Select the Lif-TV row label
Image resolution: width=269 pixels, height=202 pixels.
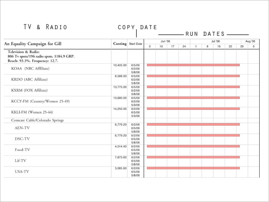pos(20,161)
